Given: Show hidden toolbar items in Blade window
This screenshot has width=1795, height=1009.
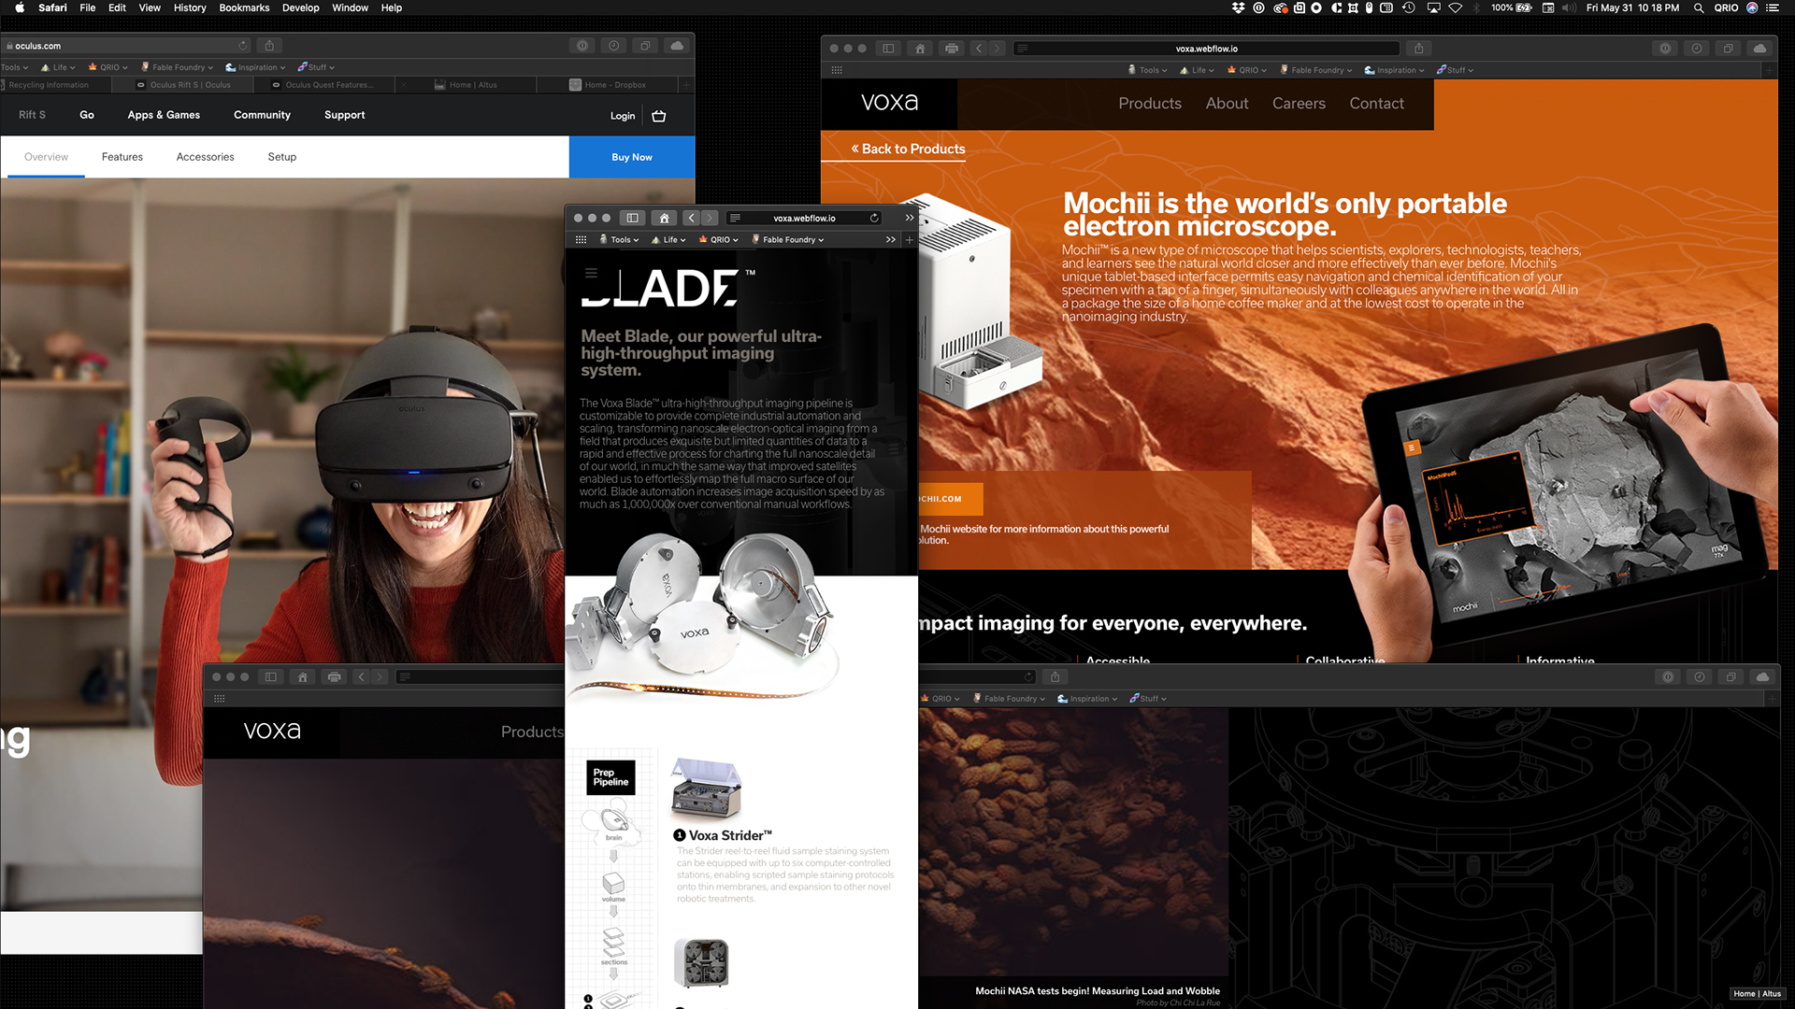Looking at the screenshot, I should click(x=910, y=218).
